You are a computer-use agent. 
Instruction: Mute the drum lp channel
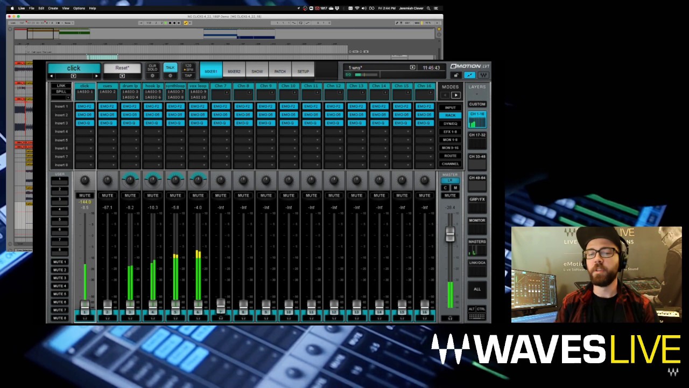(130, 195)
